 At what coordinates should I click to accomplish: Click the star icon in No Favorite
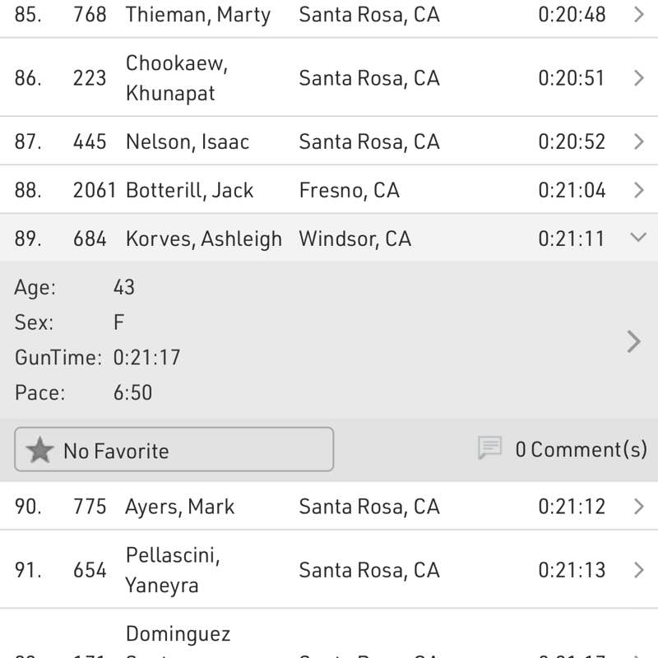point(39,450)
